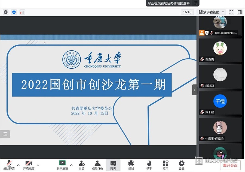Collapse the participant video sidebar
This screenshot has height=172, width=245.
tap(194, 90)
